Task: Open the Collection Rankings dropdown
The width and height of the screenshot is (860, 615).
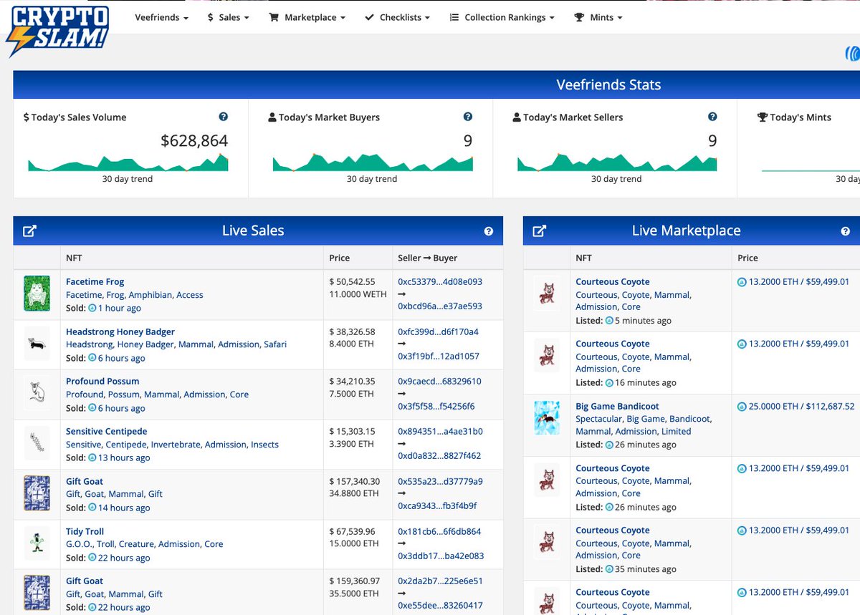Action: click(x=502, y=17)
